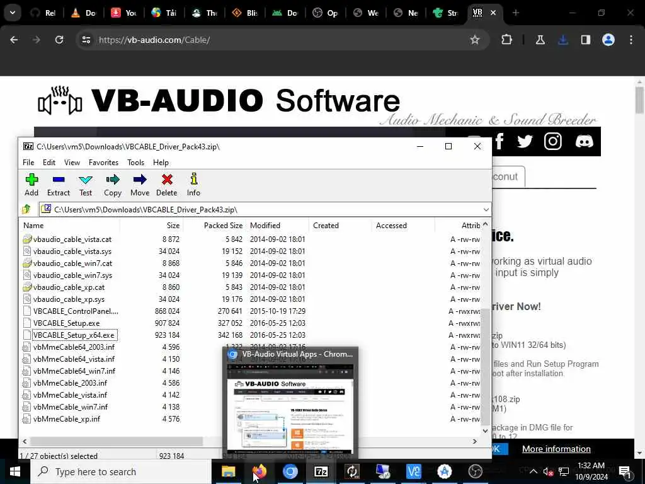Click the Windows taskbar search box

coord(120,471)
